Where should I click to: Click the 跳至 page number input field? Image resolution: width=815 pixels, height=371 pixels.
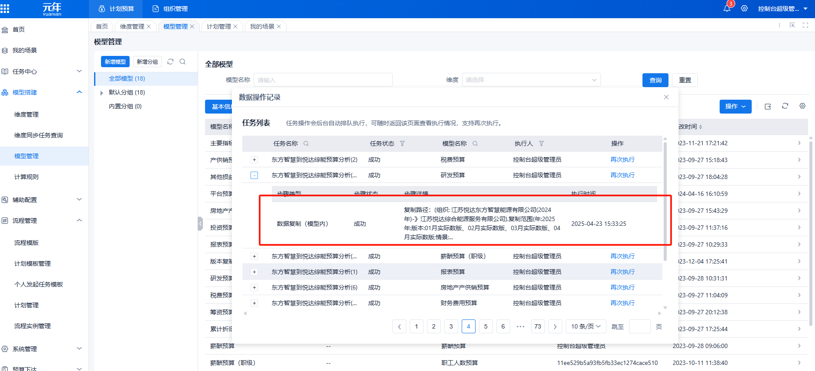639,326
